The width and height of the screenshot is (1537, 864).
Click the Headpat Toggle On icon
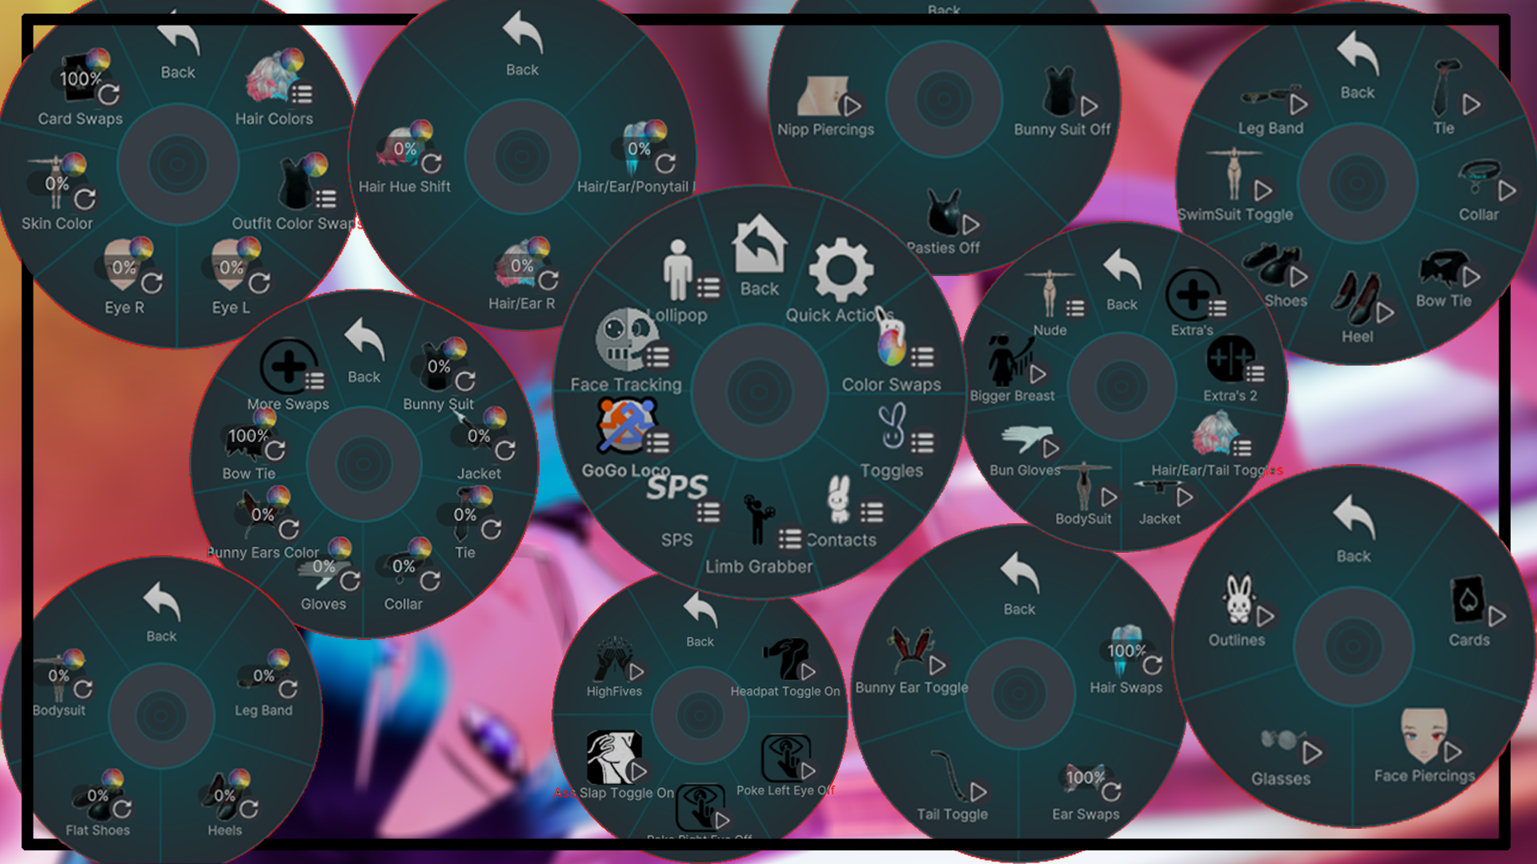pyautogui.click(x=785, y=658)
